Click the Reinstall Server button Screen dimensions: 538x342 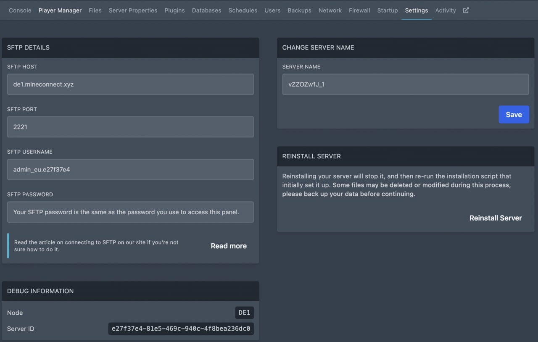(496, 218)
